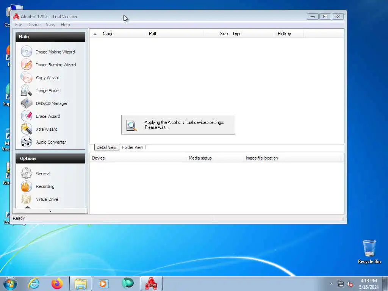Select the Erase Wizard label

tap(48, 116)
